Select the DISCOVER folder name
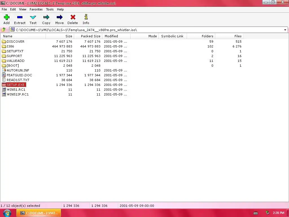289x217 pixels. tap(16, 42)
